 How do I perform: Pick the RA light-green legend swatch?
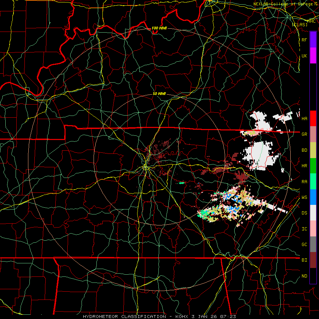point(313,181)
